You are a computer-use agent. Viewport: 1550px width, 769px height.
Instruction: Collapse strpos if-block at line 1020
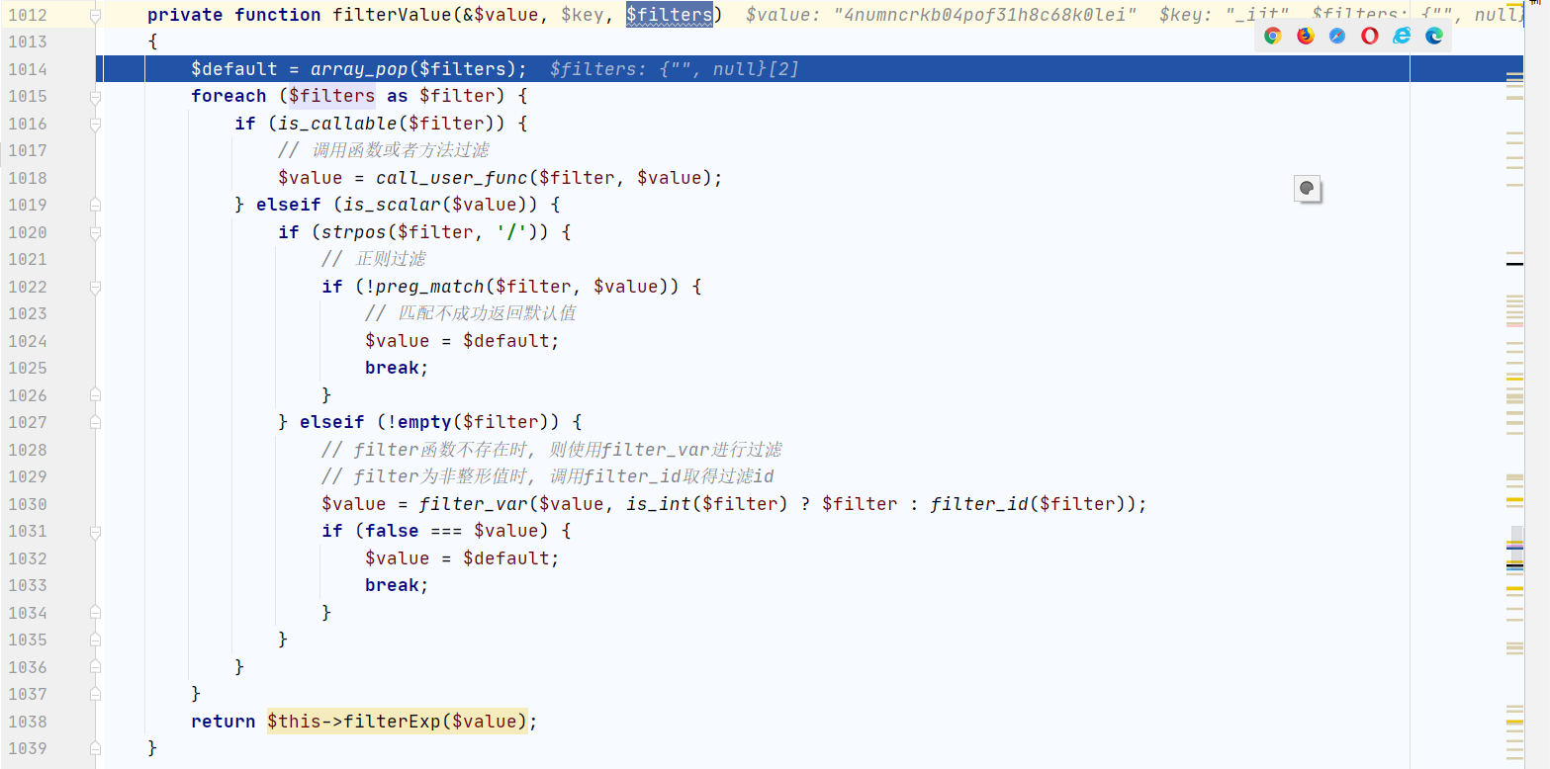pyautogui.click(x=96, y=232)
